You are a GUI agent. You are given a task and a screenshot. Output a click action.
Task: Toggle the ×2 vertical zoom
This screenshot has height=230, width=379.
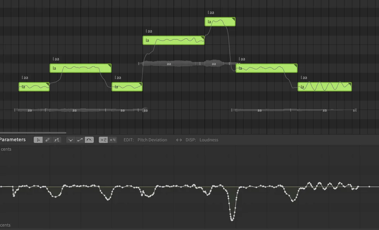[103, 140]
